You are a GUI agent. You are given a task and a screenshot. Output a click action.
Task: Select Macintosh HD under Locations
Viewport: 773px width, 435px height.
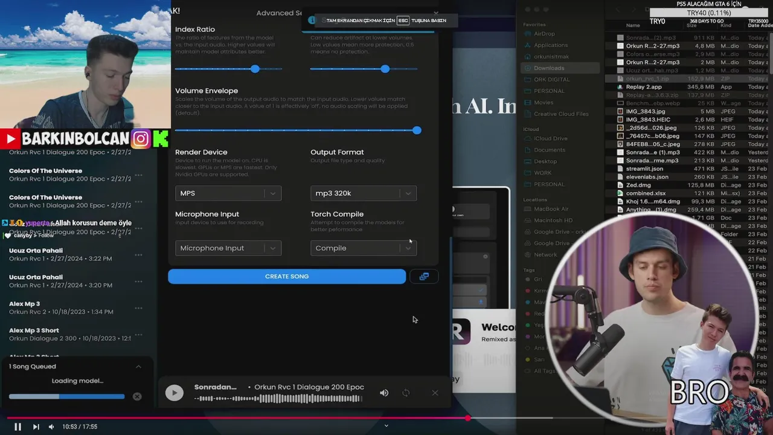553,221
